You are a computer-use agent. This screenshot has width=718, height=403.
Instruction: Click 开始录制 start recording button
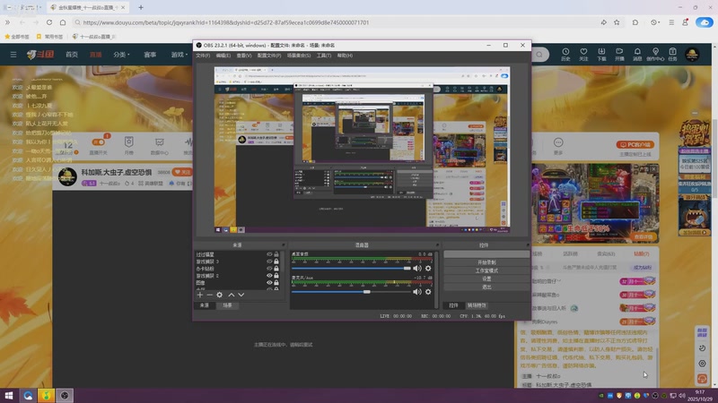[486, 262]
